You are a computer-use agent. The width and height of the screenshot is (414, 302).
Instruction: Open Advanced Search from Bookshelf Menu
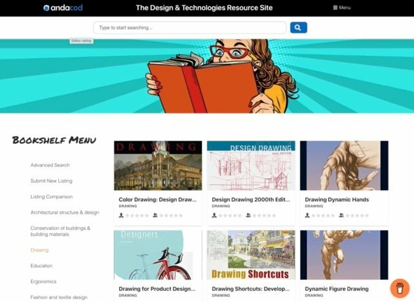pos(50,165)
